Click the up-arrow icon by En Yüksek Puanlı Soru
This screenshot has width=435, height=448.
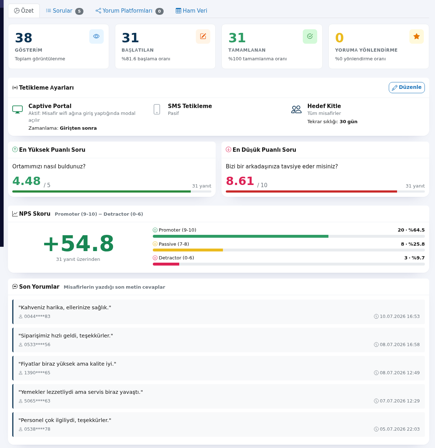15,150
